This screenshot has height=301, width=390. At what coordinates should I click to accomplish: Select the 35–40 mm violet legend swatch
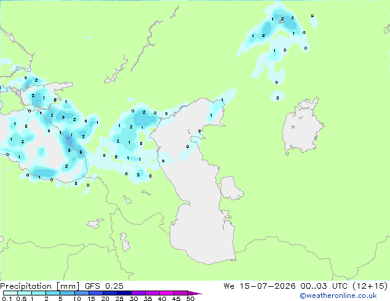pos(152,293)
